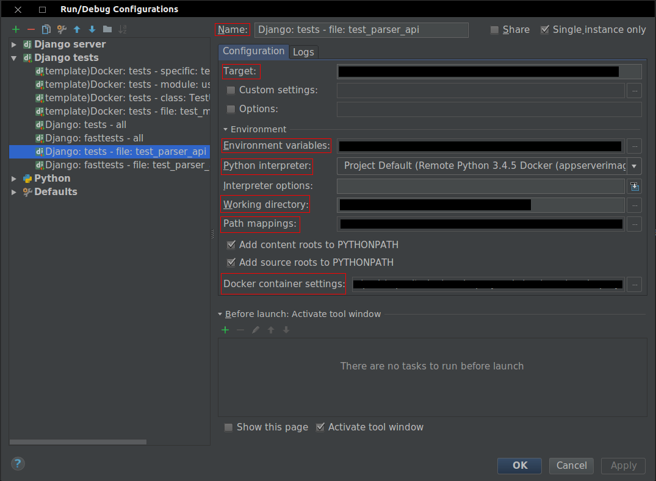656x481 pixels.
Task: Select 'Django: tests - file: test_parser_api' item
Action: coord(110,152)
